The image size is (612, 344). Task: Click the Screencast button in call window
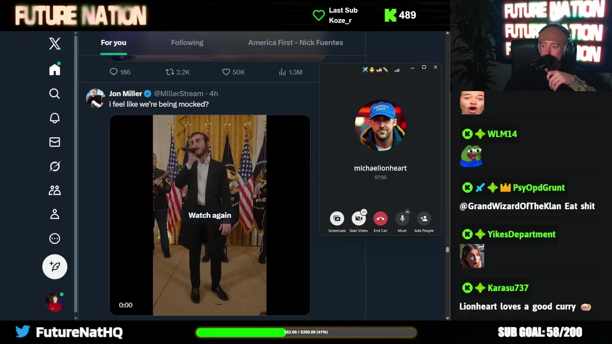point(337,218)
